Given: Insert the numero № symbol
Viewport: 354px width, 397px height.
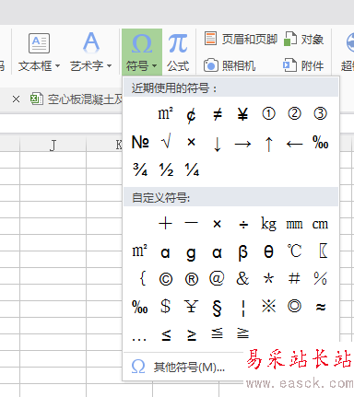Looking at the screenshot, I should (140, 142).
